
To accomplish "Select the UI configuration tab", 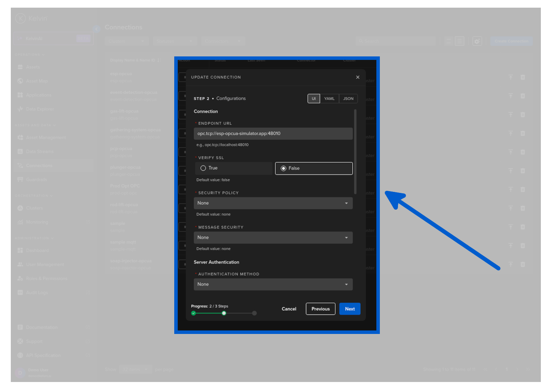I will [x=313, y=99].
